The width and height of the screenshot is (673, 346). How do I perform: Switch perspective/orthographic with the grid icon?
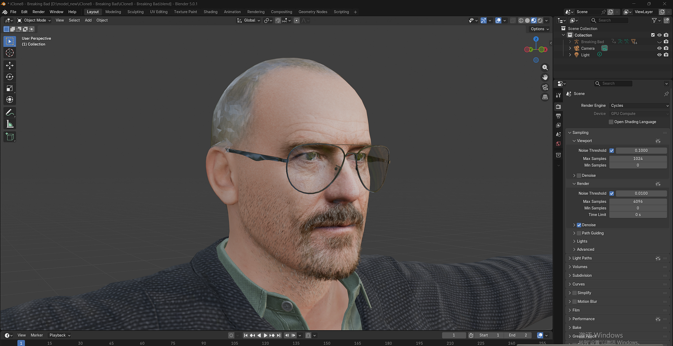545,97
